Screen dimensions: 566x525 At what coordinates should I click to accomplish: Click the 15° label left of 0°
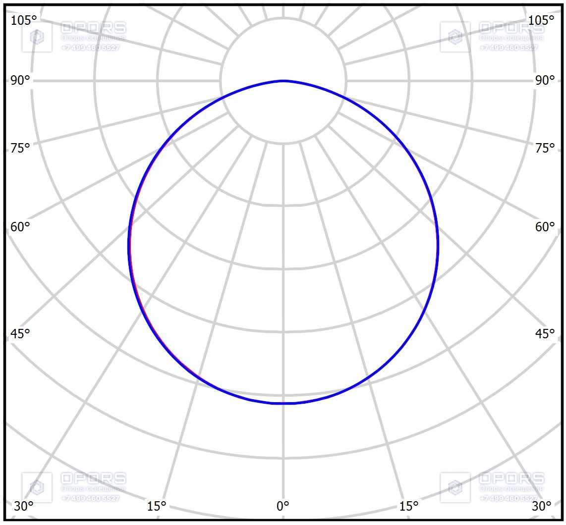[156, 506]
